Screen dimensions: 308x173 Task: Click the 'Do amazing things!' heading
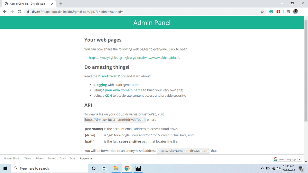coord(107,67)
